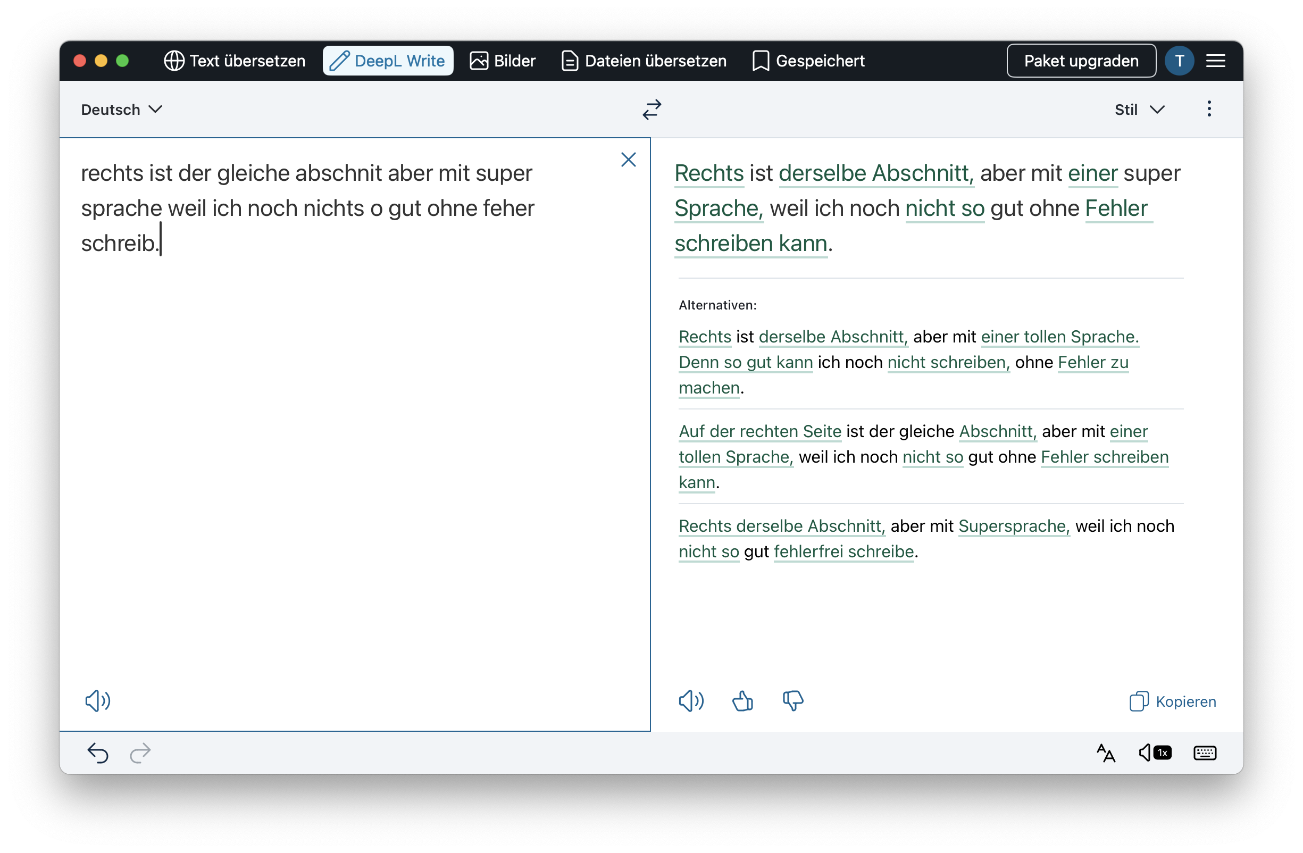
Task: Click 'einer' in the main result
Action: tap(1092, 173)
